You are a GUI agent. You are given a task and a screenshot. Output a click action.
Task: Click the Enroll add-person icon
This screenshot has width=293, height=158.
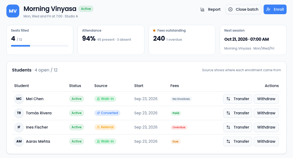[268, 9]
